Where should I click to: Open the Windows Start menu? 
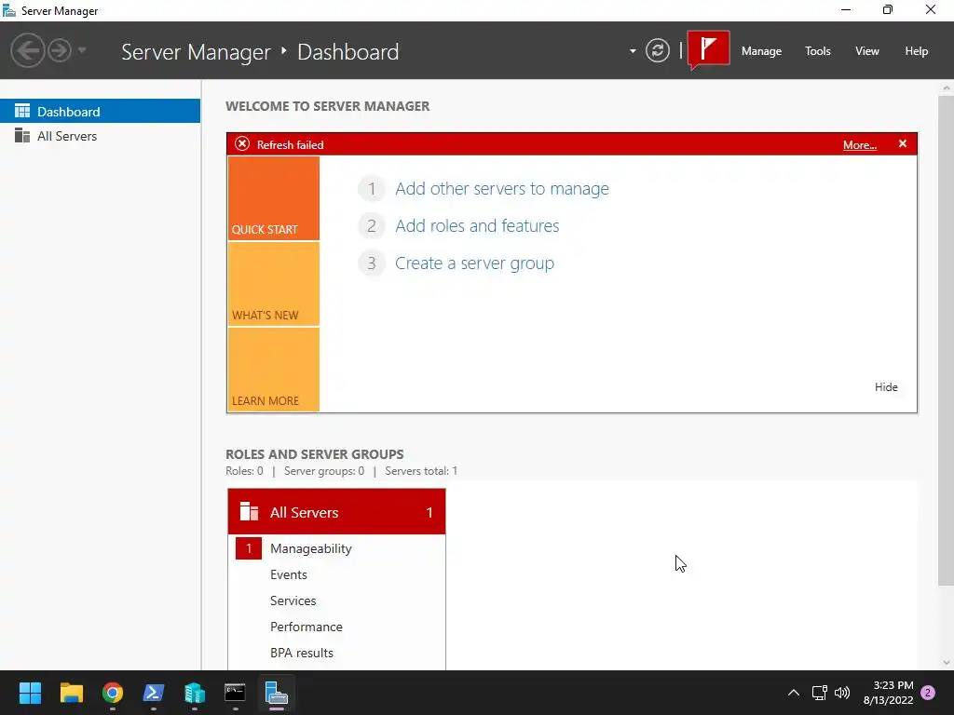click(31, 693)
